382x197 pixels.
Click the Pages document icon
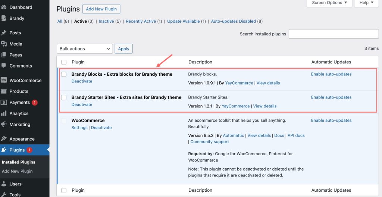4,55
